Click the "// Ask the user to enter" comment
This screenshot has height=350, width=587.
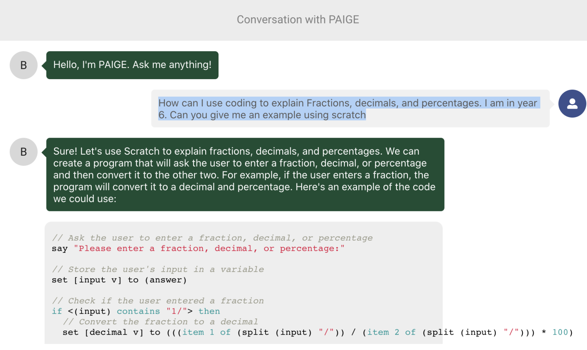pos(212,238)
